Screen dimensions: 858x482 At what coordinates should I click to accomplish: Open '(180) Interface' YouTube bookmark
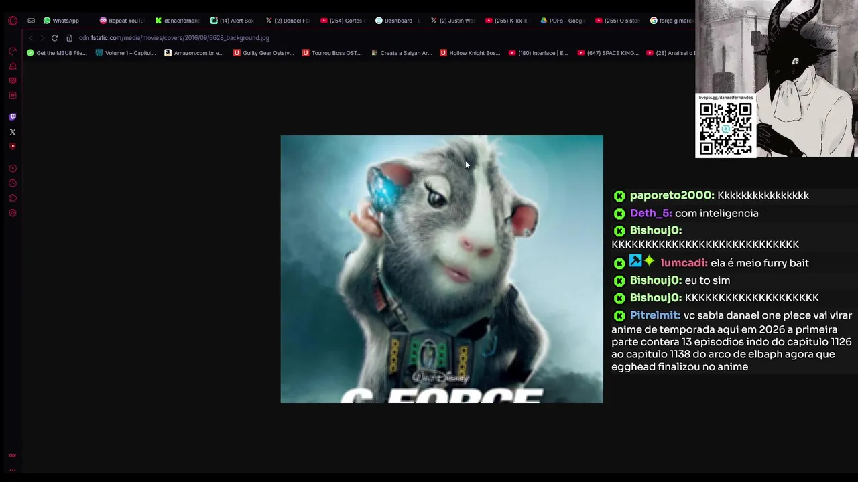pyautogui.click(x=539, y=53)
